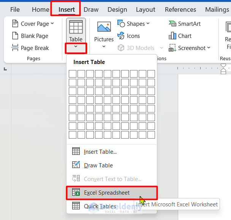Click the Quick Tables grid icon
231x220 pixels.
[76, 206]
